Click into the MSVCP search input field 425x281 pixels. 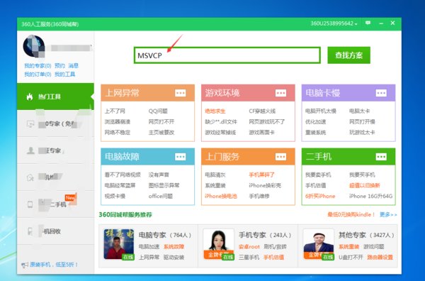[227, 55]
